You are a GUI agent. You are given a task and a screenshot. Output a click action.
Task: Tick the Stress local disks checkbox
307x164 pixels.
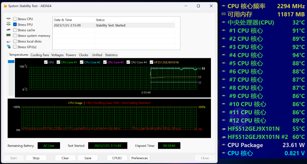(x=15, y=41)
